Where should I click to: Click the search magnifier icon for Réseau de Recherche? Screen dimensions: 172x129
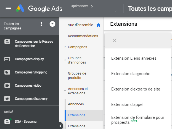click(7, 42)
